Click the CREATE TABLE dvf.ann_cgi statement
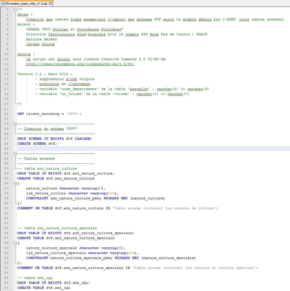 44,288
